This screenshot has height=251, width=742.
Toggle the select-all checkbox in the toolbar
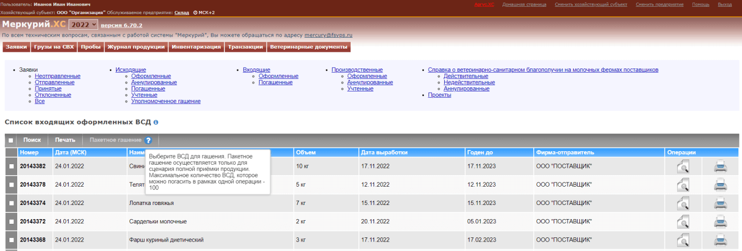click(11, 140)
